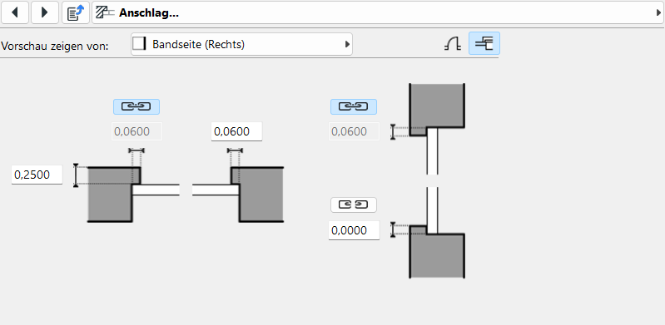This screenshot has height=325, width=665.
Task: Click the 0,0000 bottom reveal field
Action: pyautogui.click(x=354, y=230)
